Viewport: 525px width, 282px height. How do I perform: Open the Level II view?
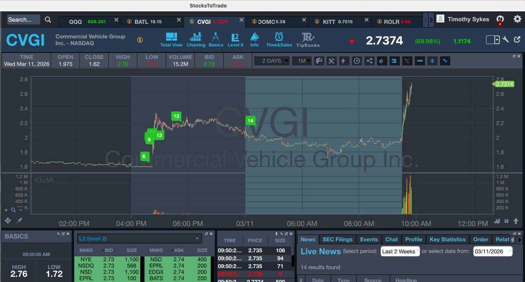(x=235, y=39)
